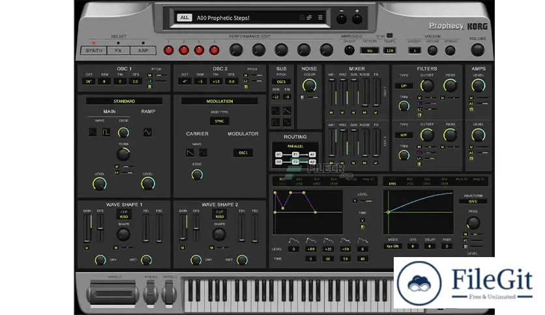
Task: Open the preset list menu icon
Action: click(320, 18)
